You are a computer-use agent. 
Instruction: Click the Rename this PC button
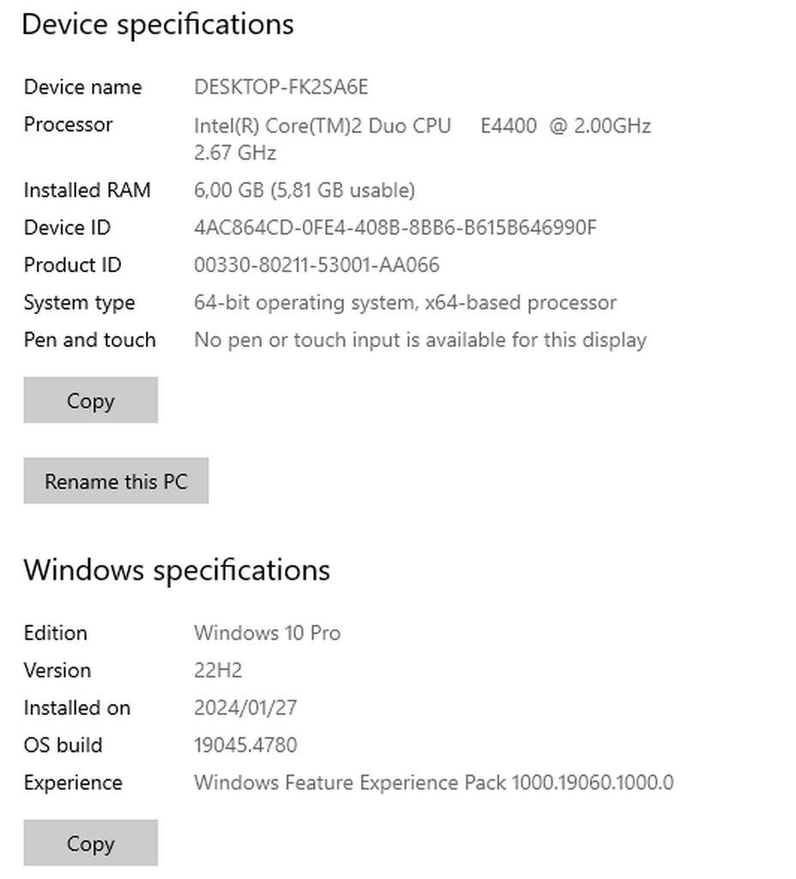pyautogui.click(x=115, y=481)
